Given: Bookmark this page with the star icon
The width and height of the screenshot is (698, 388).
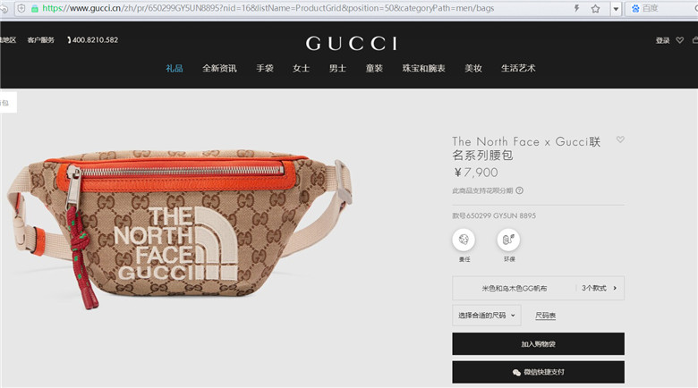Looking at the screenshot, I should (595, 8).
